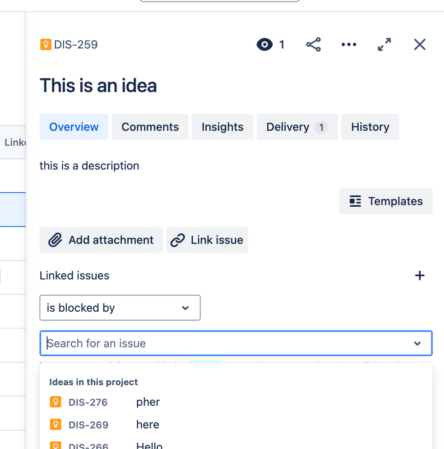Open the Delivery tab

[x=297, y=127]
